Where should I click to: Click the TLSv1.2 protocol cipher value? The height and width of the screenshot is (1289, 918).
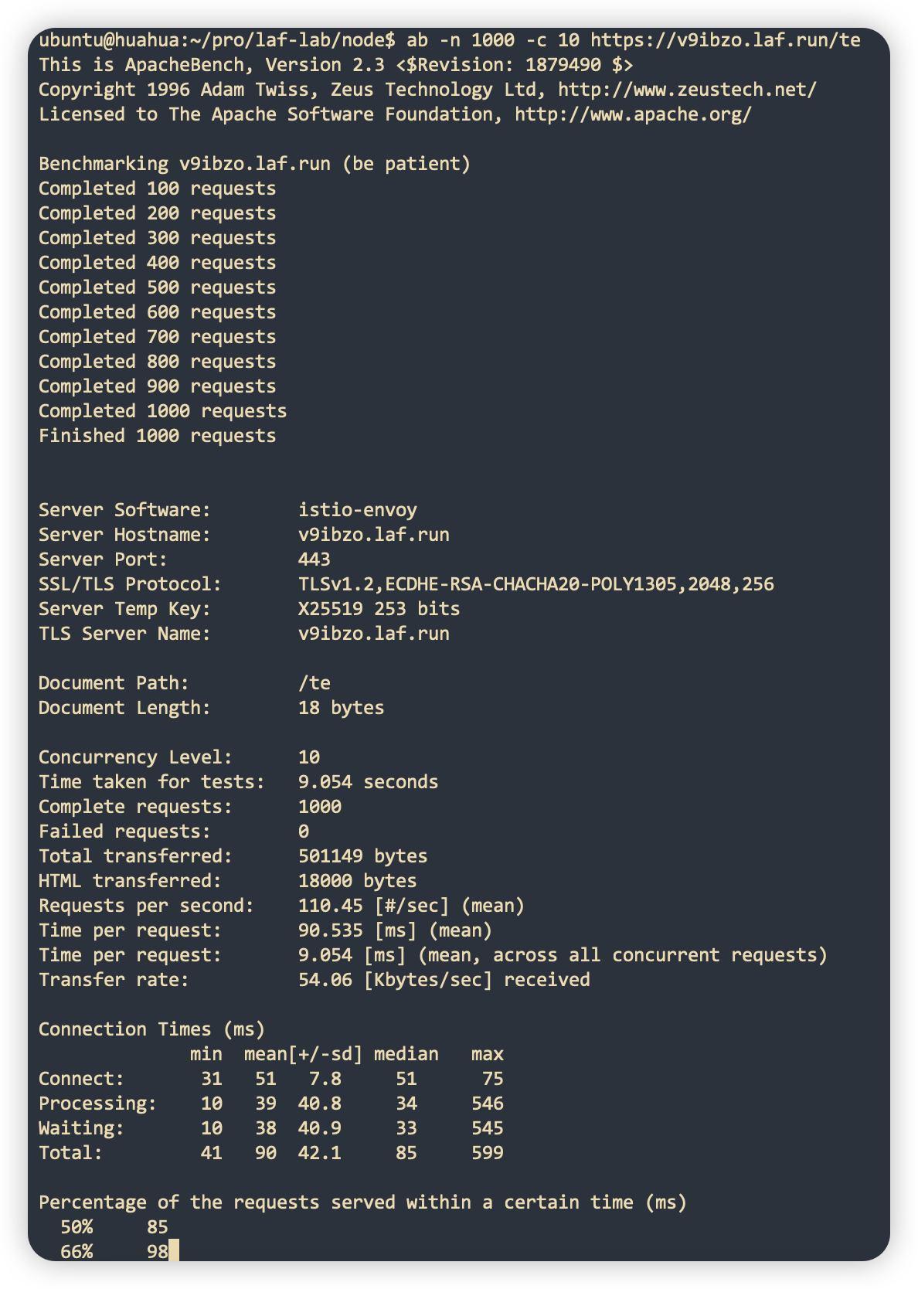(x=535, y=584)
